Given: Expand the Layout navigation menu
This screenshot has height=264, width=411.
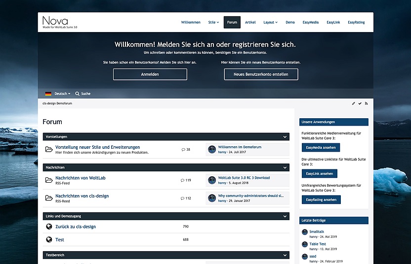Looking at the screenshot, I should (270, 22).
